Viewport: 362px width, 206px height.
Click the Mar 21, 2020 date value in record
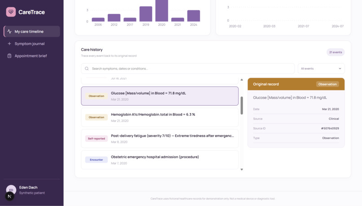click(x=331, y=109)
